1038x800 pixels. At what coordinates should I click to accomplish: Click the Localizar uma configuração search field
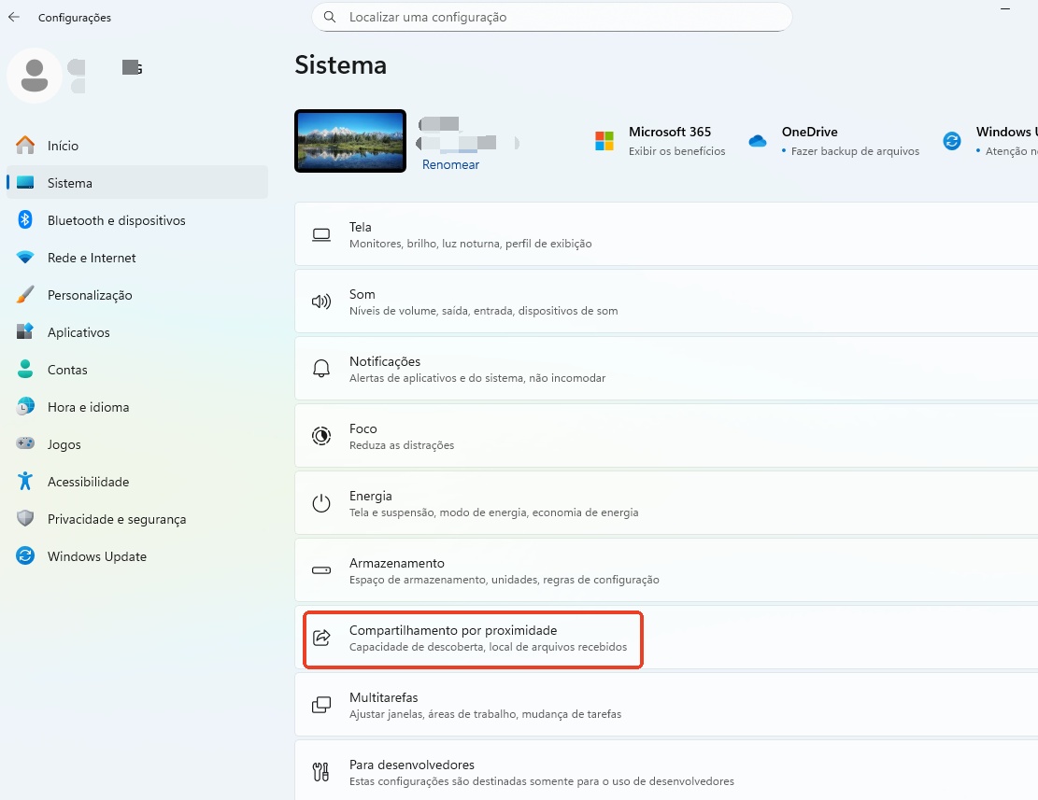(x=551, y=17)
